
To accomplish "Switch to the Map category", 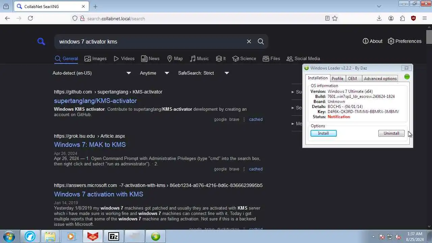I will point(175,59).
